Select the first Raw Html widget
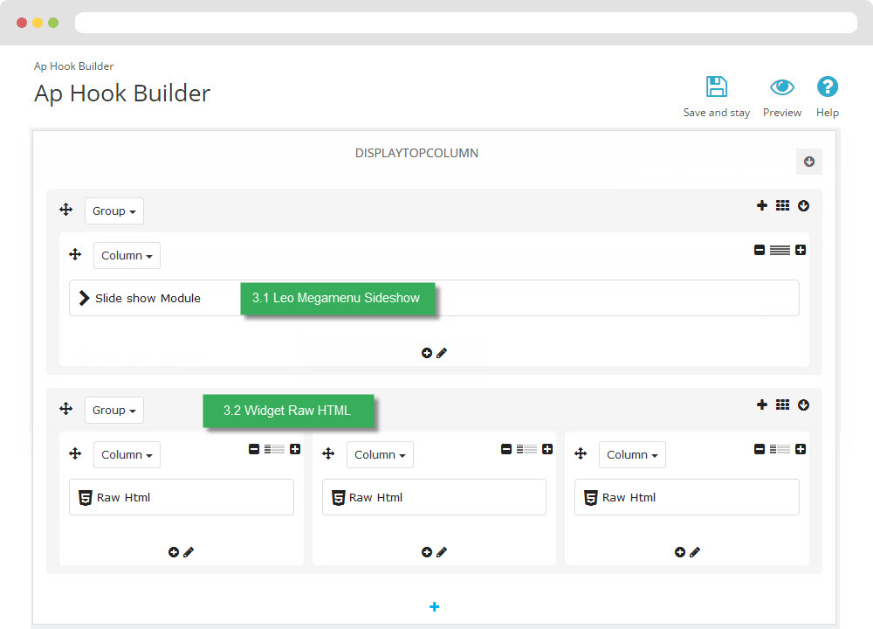The image size is (873, 629). 182,497
